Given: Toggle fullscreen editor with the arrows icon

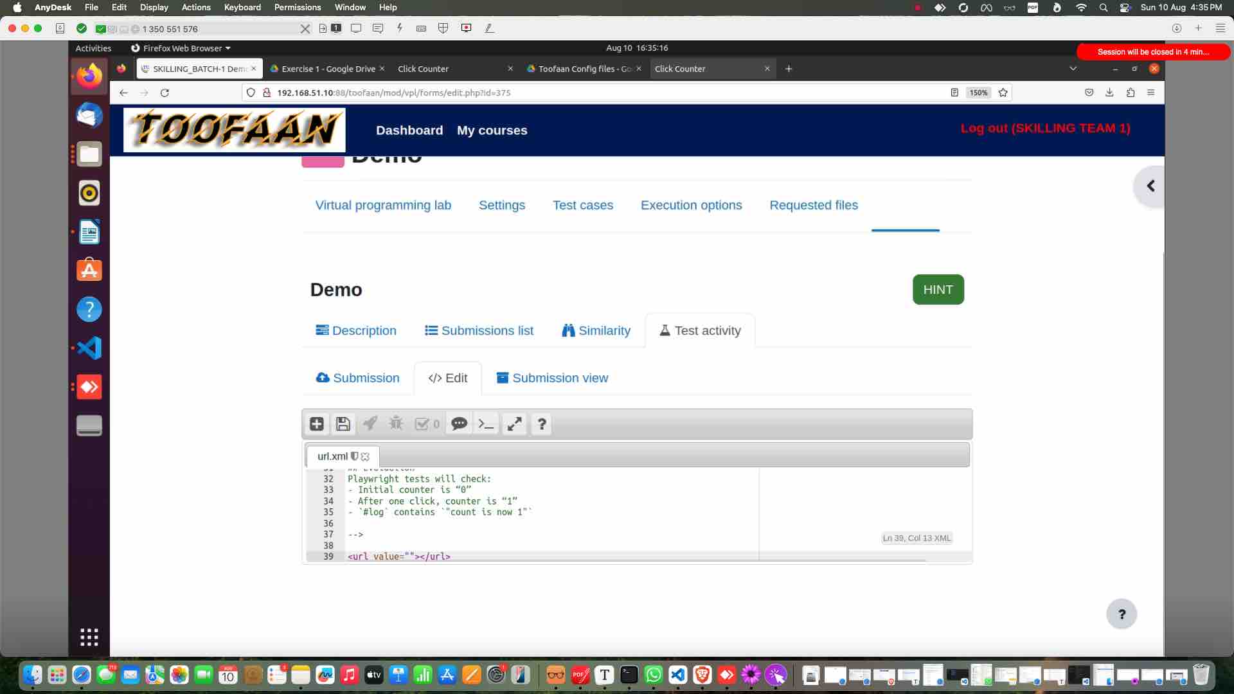Looking at the screenshot, I should tap(514, 424).
